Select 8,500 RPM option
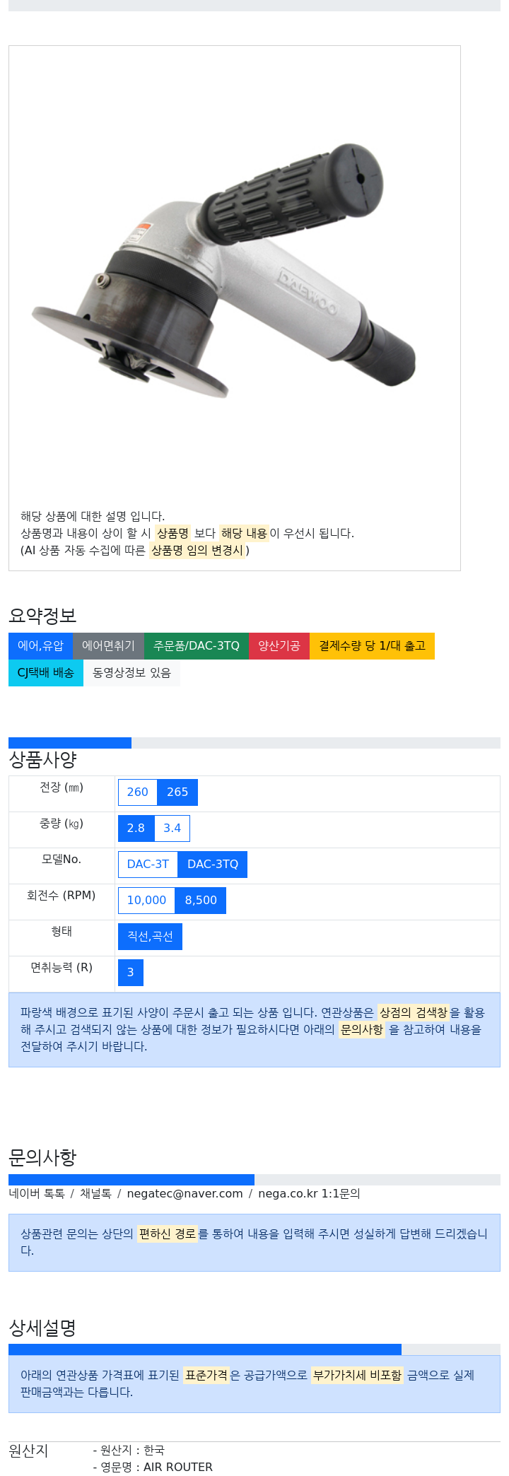Screen dimensions: 509x1476 tap(201, 900)
